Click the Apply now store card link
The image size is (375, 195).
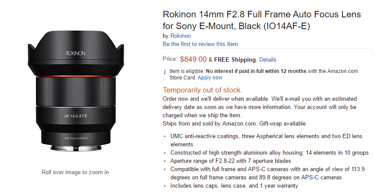pos(210,78)
